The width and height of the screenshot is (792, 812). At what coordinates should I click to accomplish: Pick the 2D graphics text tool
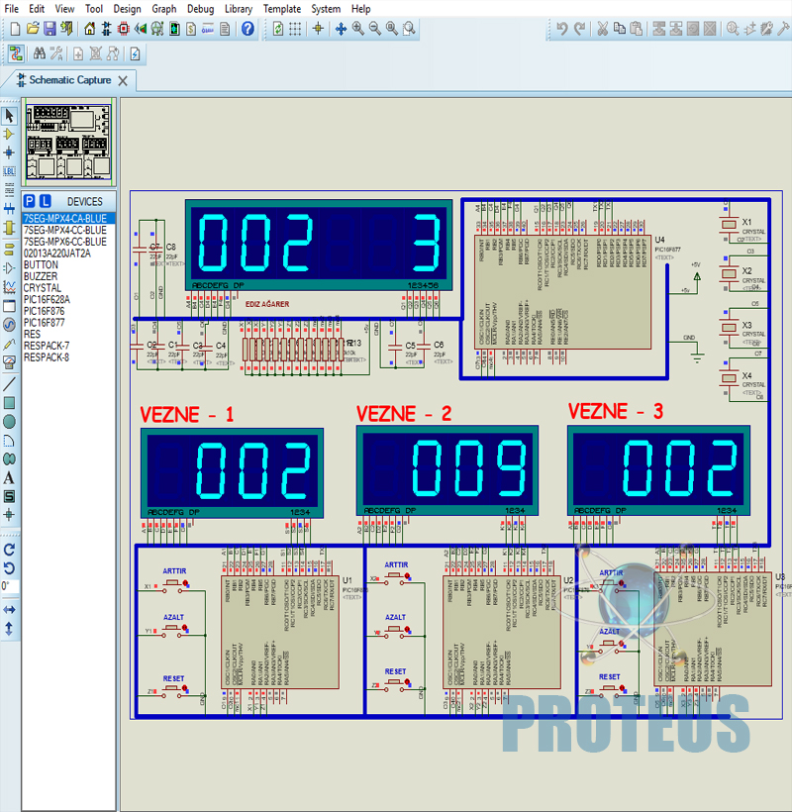tap(9, 477)
